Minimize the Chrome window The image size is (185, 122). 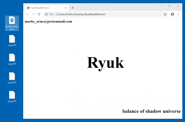(x=161, y=6)
